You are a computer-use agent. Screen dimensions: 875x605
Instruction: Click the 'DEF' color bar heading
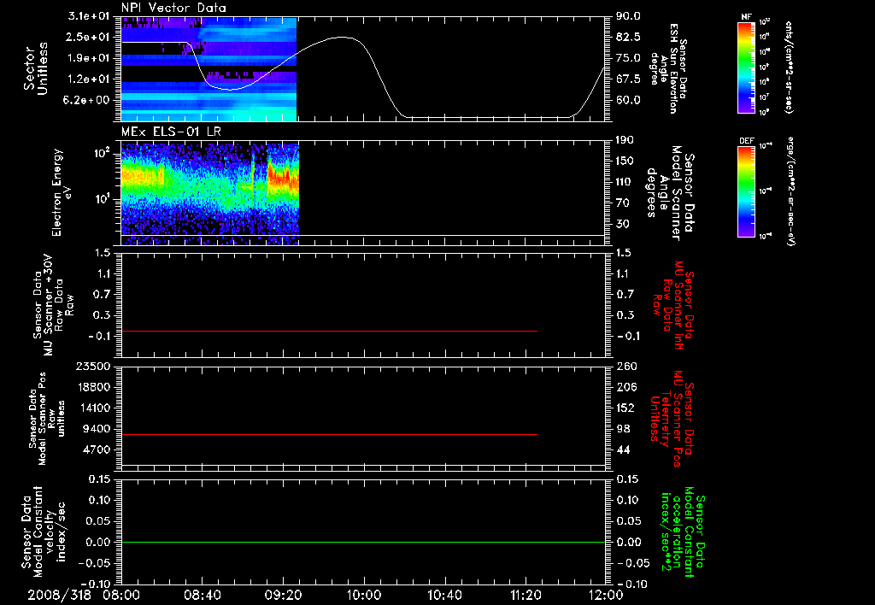pyautogui.click(x=747, y=141)
